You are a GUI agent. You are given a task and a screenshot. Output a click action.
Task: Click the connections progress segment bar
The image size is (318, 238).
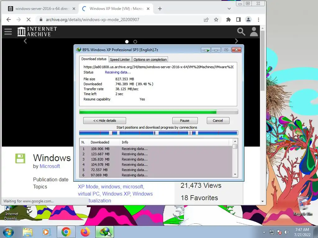point(159,133)
